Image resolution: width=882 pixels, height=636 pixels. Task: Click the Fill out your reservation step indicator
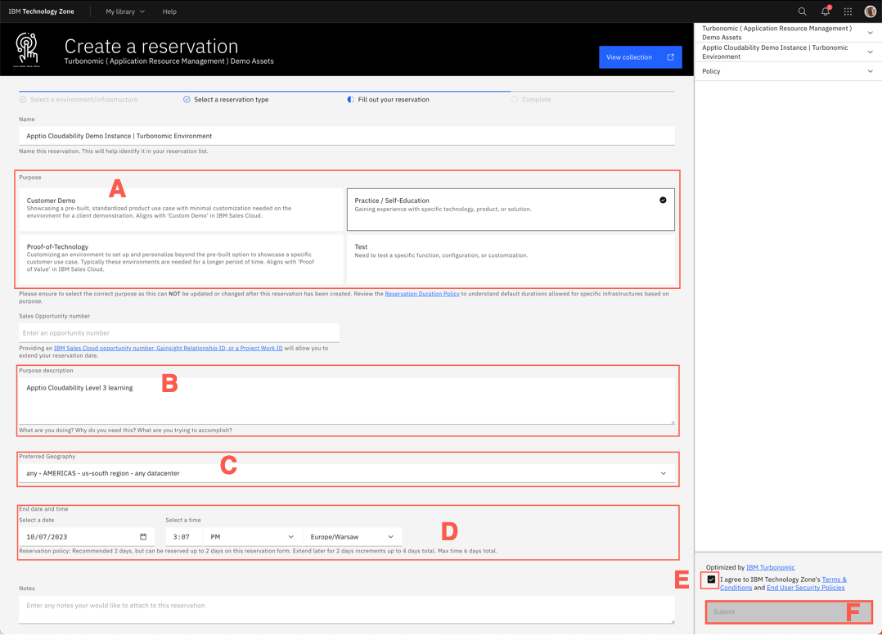(x=350, y=100)
